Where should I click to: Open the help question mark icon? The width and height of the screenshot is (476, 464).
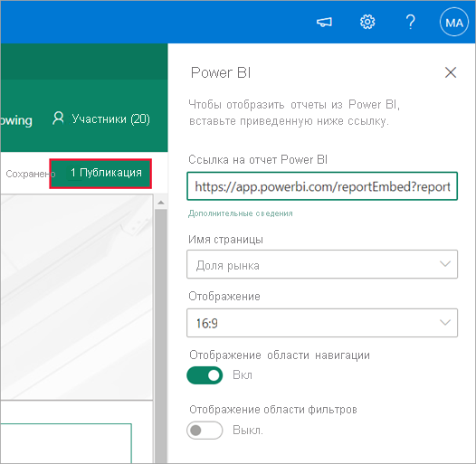[x=411, y=22]
